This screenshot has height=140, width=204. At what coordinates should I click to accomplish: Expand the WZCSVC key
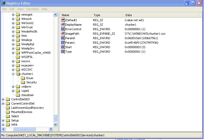coord(13,70)
